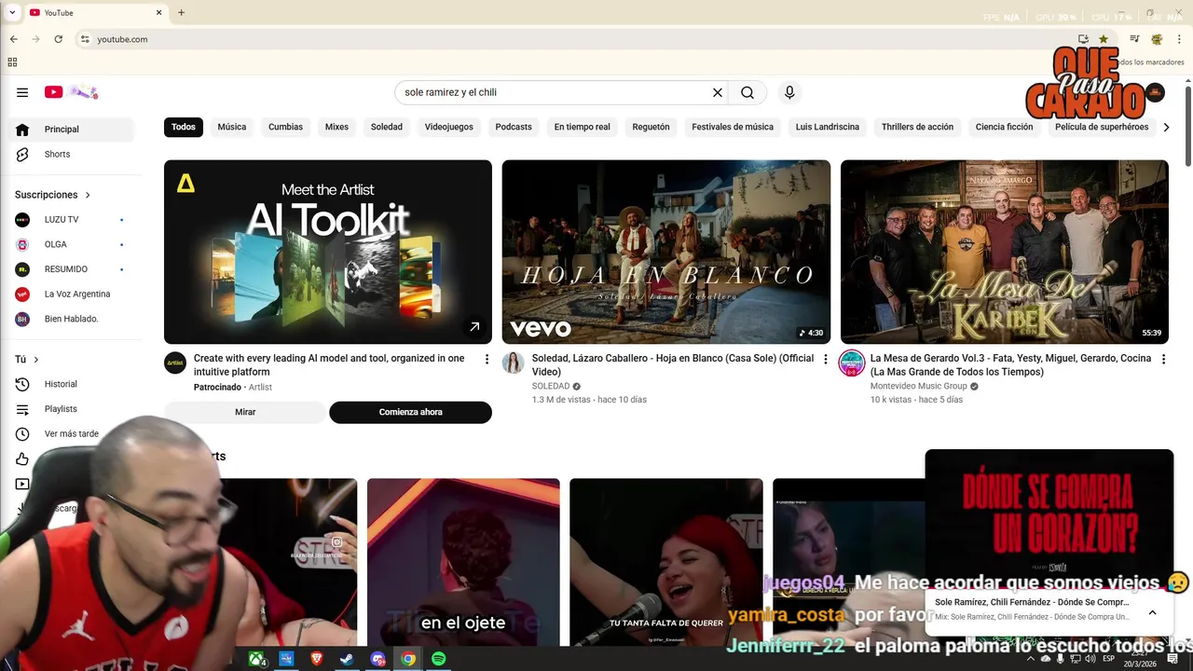Play the Hoja en Blanco video thumbnail
Viewport: 1193px width, 671px height.
[666, 252]
